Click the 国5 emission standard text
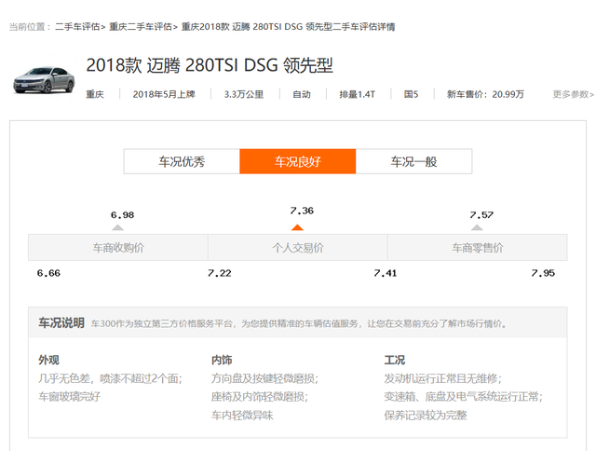Screen dimensions: 596x451 point(411,94)
